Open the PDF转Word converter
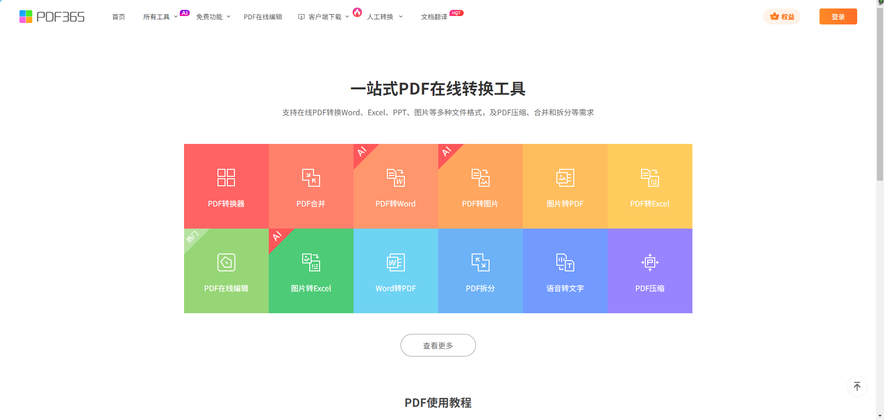884x420 pixels. click(x=395, y=186)
